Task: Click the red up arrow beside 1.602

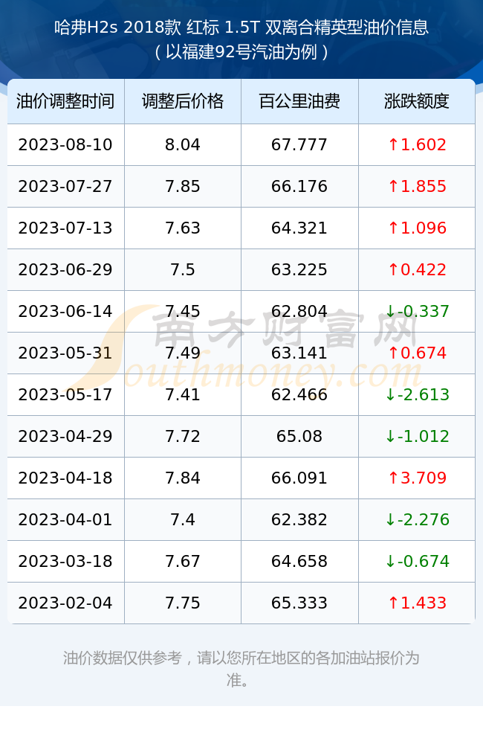Action: pos(393,144)
